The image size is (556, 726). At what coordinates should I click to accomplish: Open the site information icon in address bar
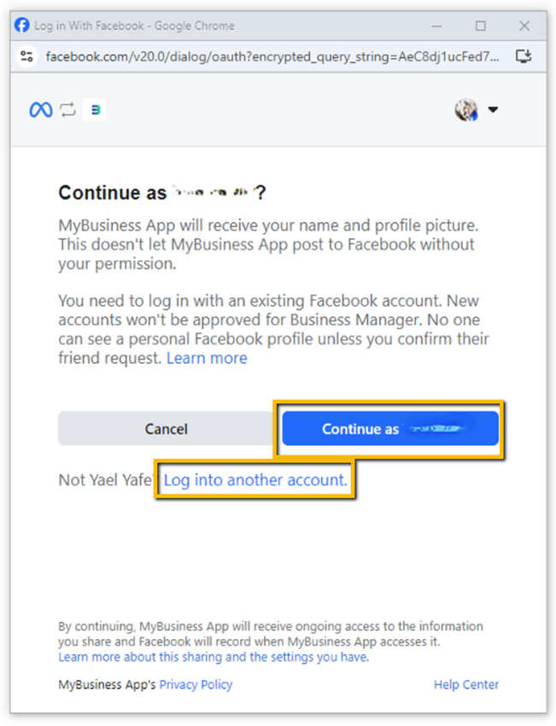coord(26,56)
